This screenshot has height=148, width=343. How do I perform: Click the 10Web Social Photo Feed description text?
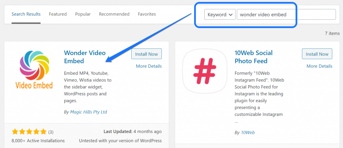click(x=259, y=97)
